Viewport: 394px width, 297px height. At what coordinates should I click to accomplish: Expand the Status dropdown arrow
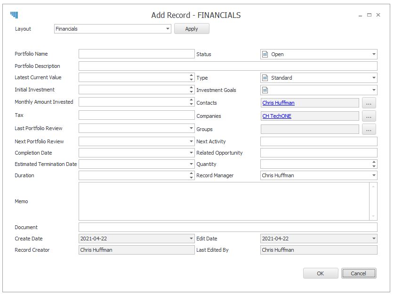coord(374,54)
